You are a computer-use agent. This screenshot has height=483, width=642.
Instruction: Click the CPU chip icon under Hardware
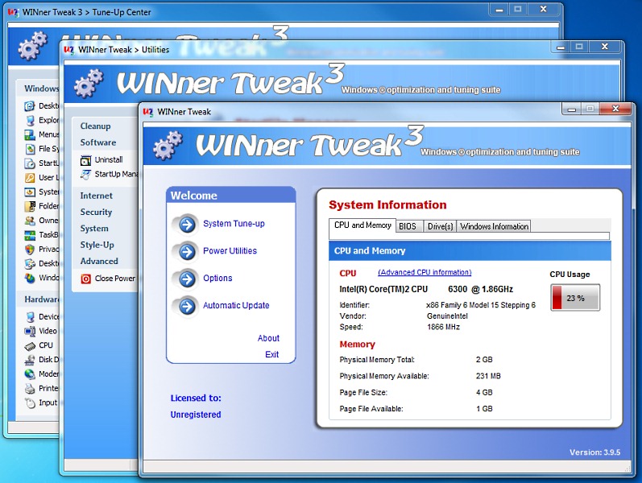point(30,345)
